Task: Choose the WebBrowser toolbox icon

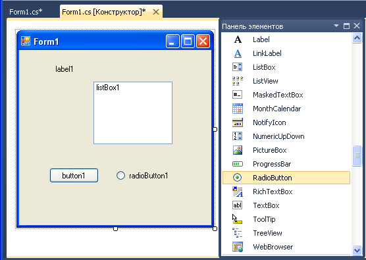Action: pyautogui.click(x=238, y=247)
